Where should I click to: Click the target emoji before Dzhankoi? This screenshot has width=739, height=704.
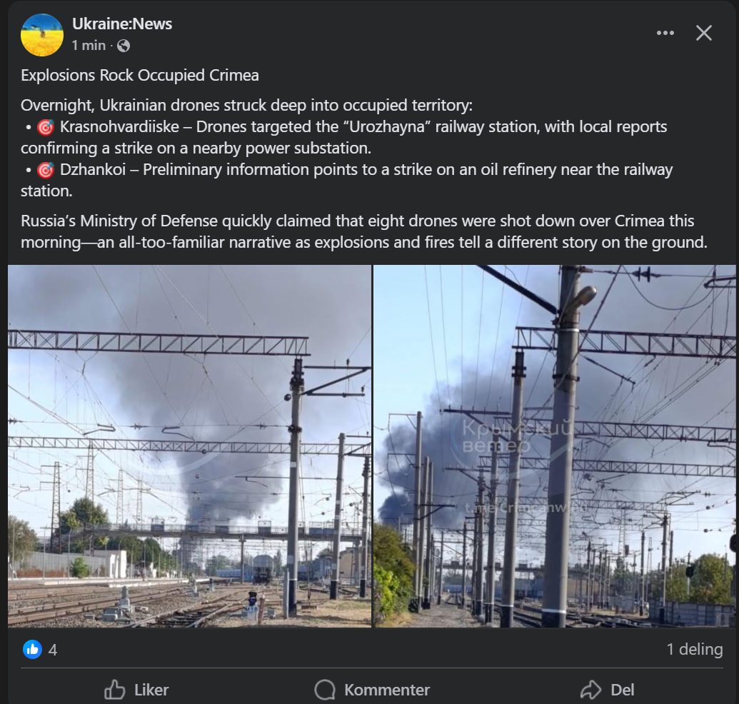[46, 170]
